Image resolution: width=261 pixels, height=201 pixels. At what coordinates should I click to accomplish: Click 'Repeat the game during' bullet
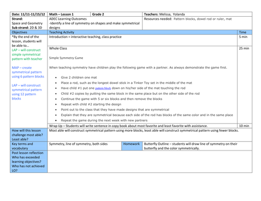pyautogui.click(x=104, y=120)
